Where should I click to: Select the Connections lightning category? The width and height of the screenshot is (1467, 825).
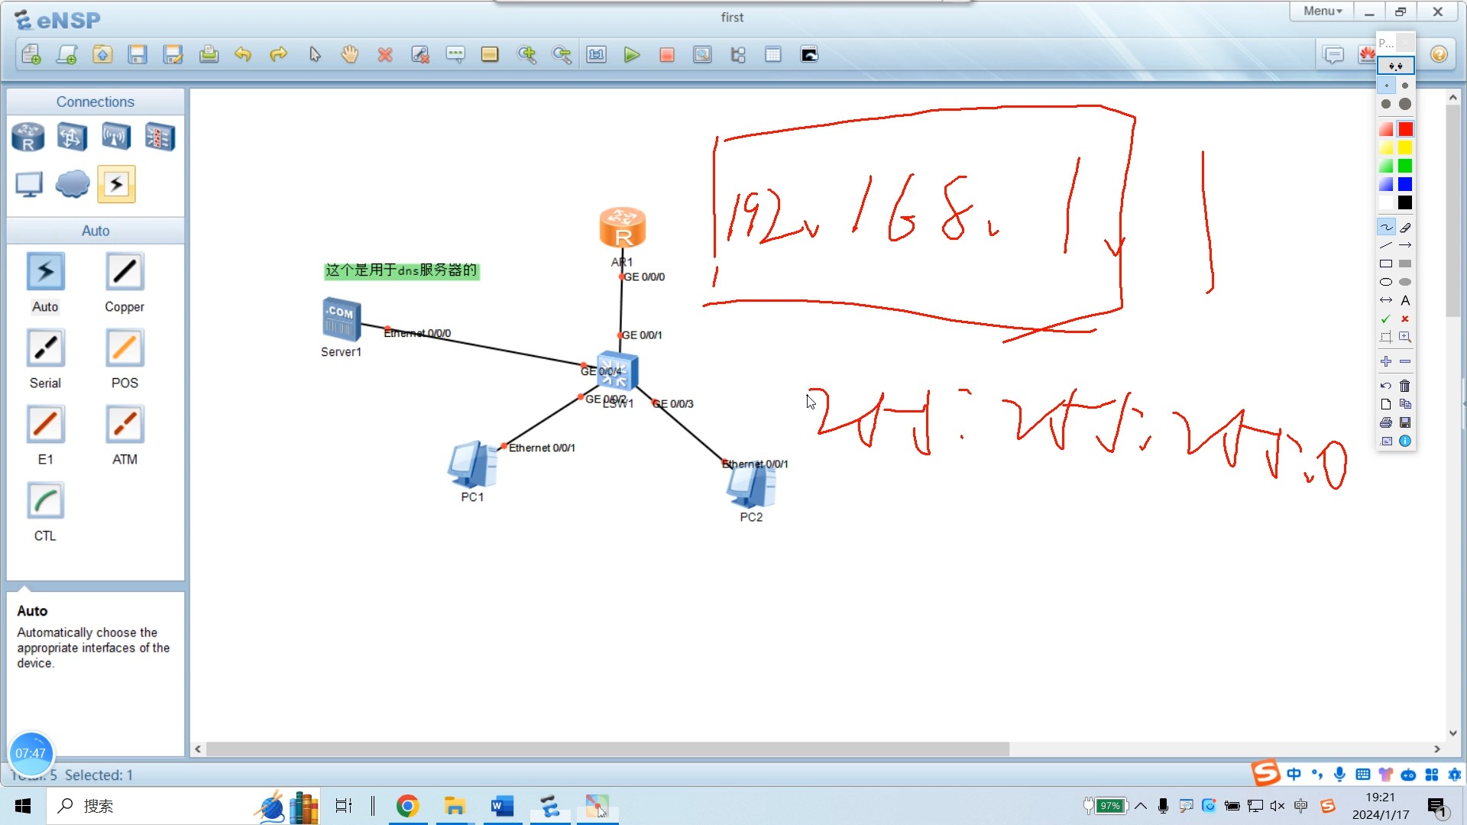point(116,184)
